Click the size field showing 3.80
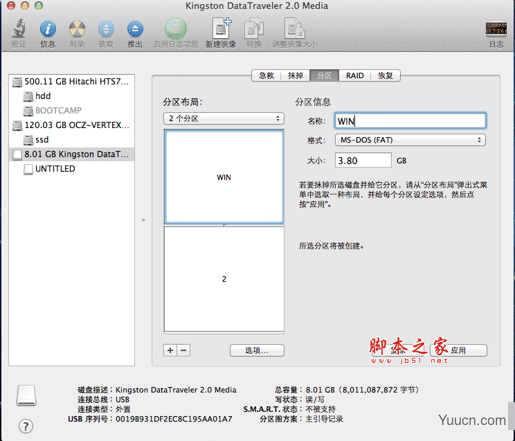 (363, 161)
